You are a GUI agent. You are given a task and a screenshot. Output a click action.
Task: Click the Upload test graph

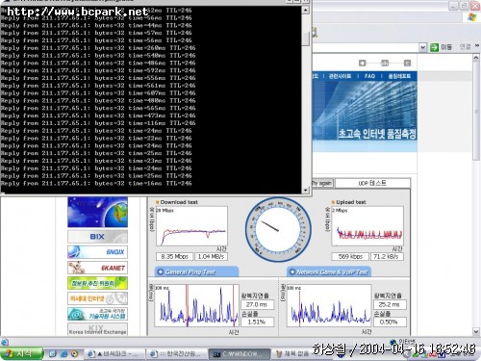click(x=367, y=226)
